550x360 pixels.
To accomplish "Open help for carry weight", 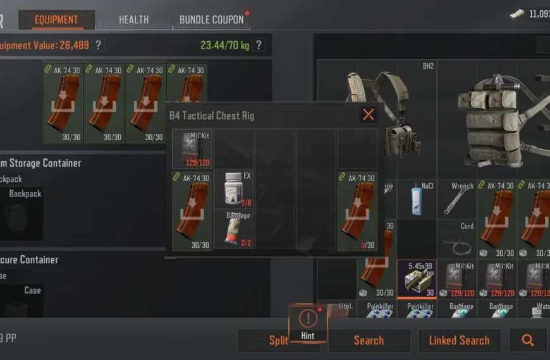I will [259, 45].
